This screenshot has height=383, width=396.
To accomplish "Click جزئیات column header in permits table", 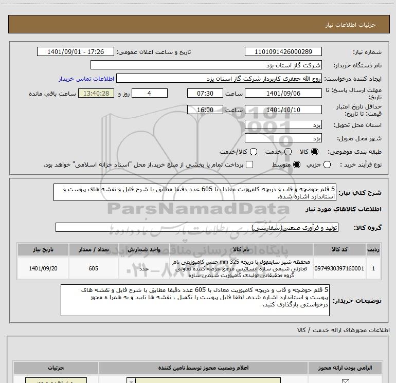I will click(x=56, y=368).
